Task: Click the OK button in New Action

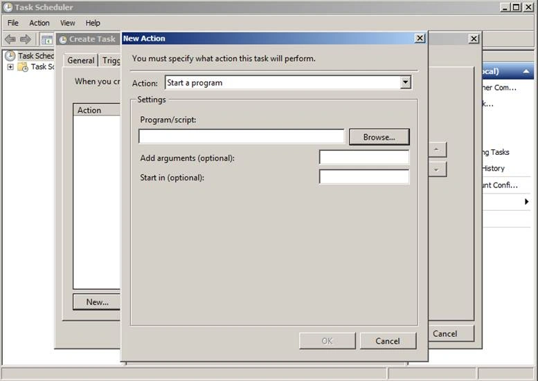Action: (327, 341)
